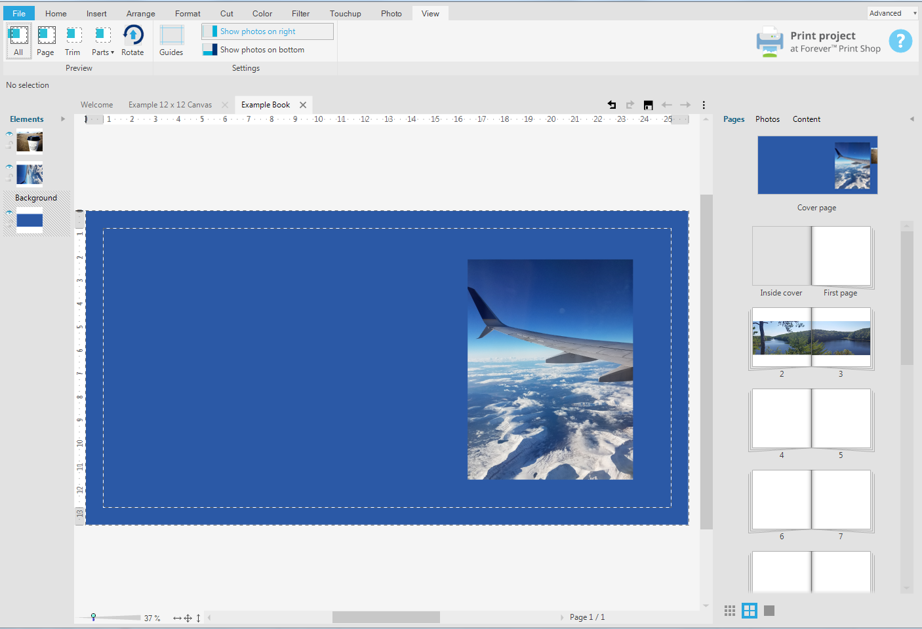Expand the Elements panel arrow
Screen dimensions: 922x629
[x=63, y=119]
